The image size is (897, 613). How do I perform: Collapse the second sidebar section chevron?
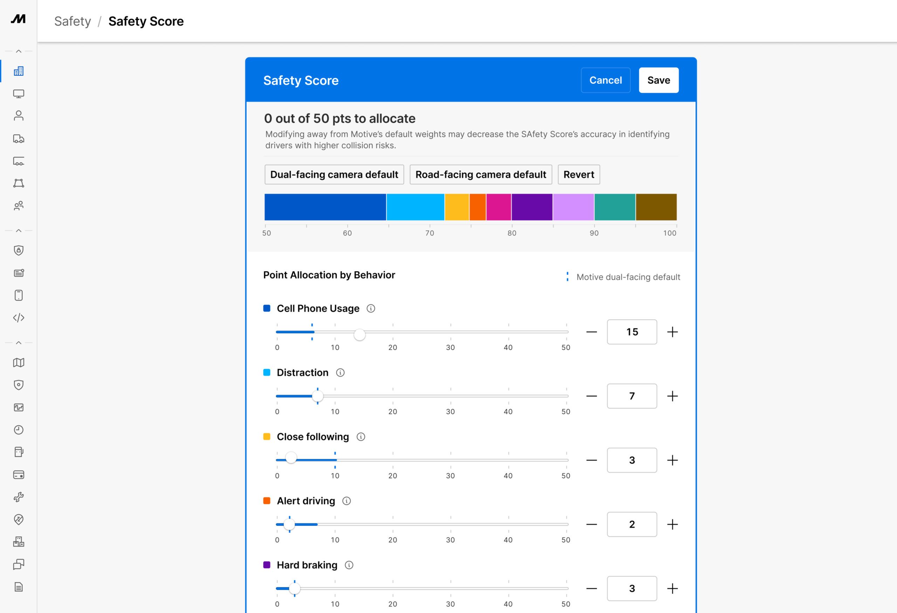[19, 231]
